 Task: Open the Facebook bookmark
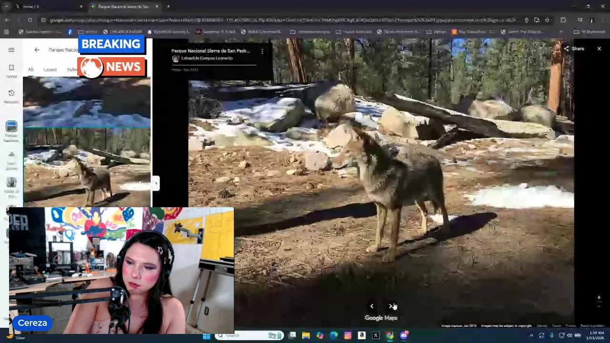point(70,32)
